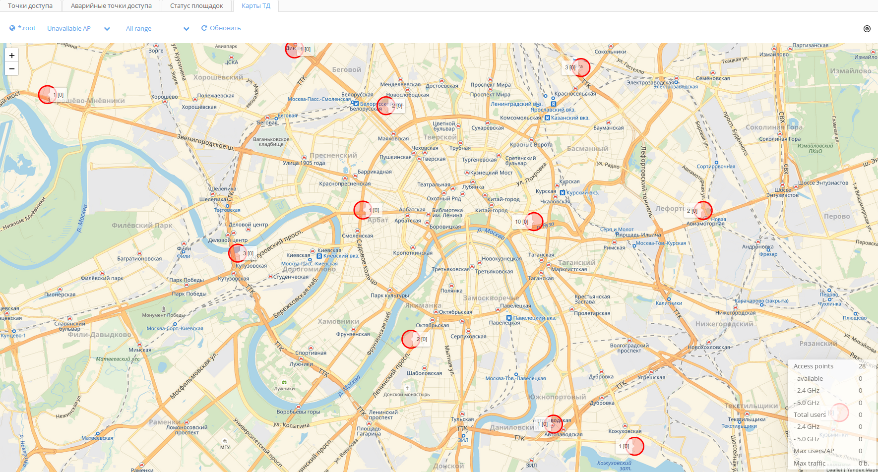Click the Max users/AP legend row
878x472 pixels.
pyautogui.click(x=829, y=451)
